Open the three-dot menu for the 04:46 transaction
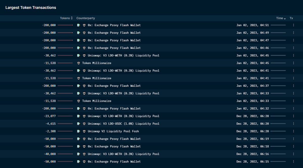The image size is (303, 168). click(x=293, y=48)
